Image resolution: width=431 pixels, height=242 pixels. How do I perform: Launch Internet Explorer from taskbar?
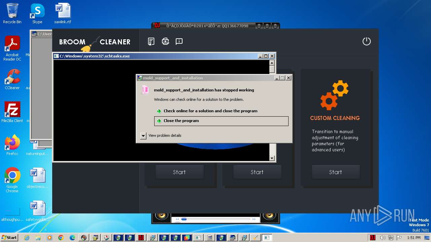(27, 238)
